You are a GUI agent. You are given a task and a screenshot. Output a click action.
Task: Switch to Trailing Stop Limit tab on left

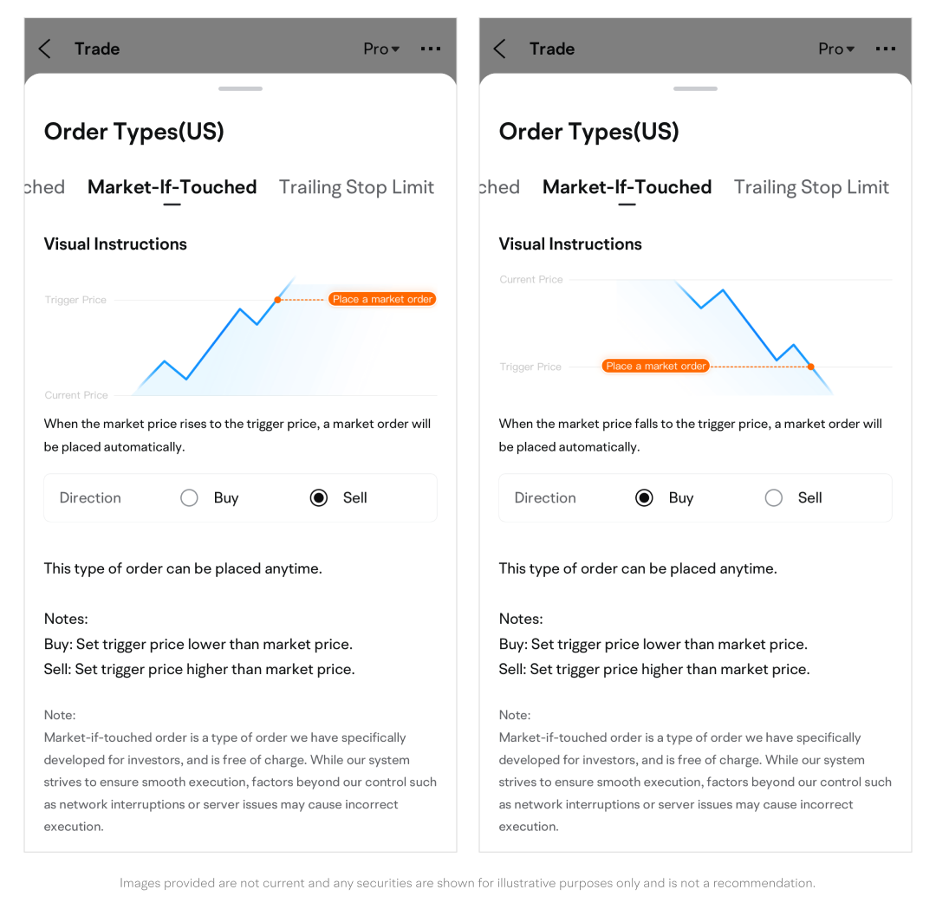356,187
